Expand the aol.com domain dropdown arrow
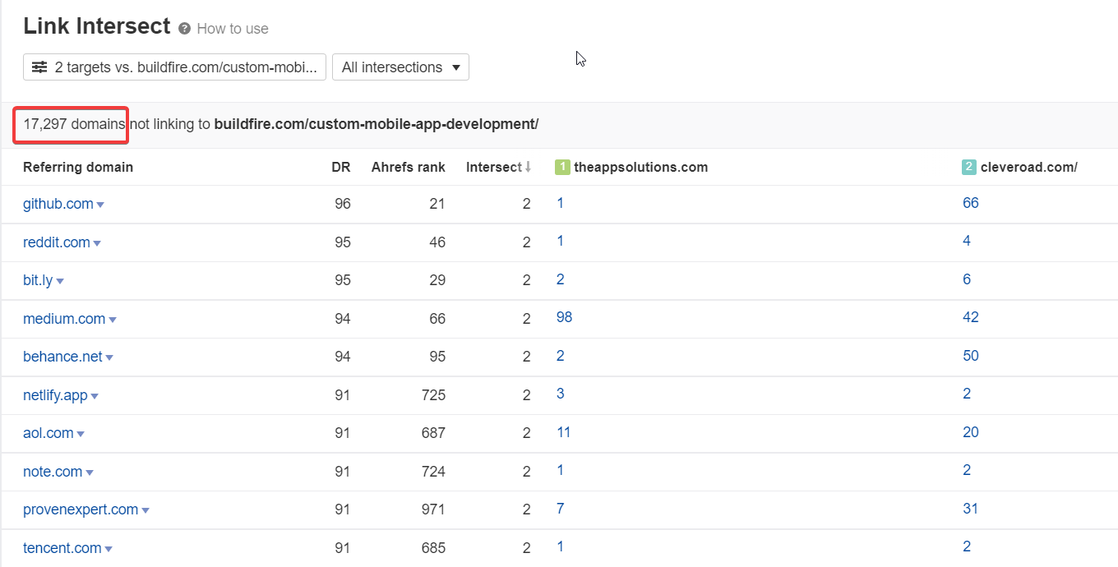The height and width of the screenshot is (567, 1118). (81, 435)
